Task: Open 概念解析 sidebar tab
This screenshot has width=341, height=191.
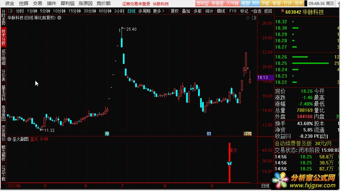Action: point(3,153)
